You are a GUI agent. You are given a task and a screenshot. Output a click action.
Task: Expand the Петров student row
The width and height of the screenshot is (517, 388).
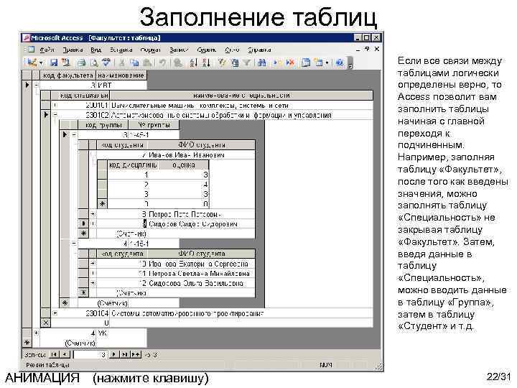coord(93,214)
